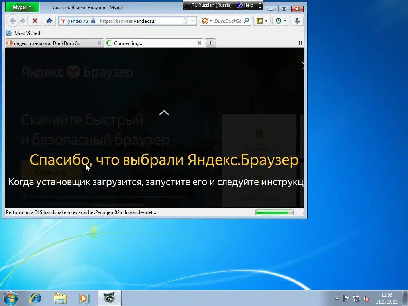Click the Show desktop strip
Screen dimensions: 408x306
click(405, 298)
